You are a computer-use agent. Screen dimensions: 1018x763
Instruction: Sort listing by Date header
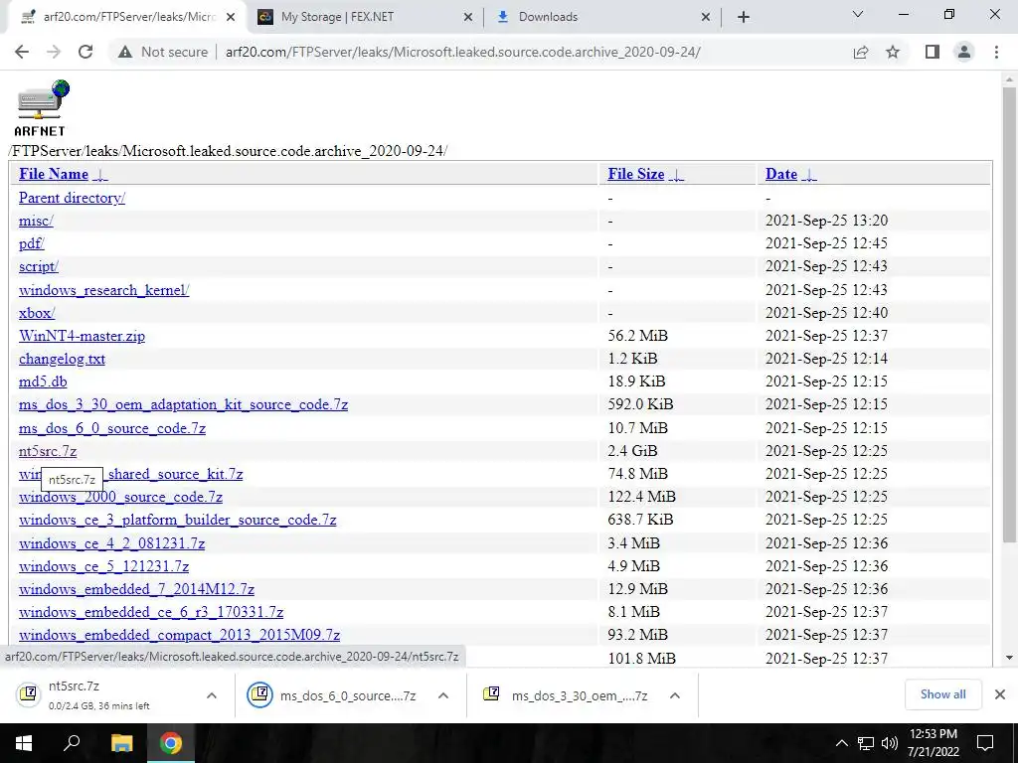tap(781, 174)
